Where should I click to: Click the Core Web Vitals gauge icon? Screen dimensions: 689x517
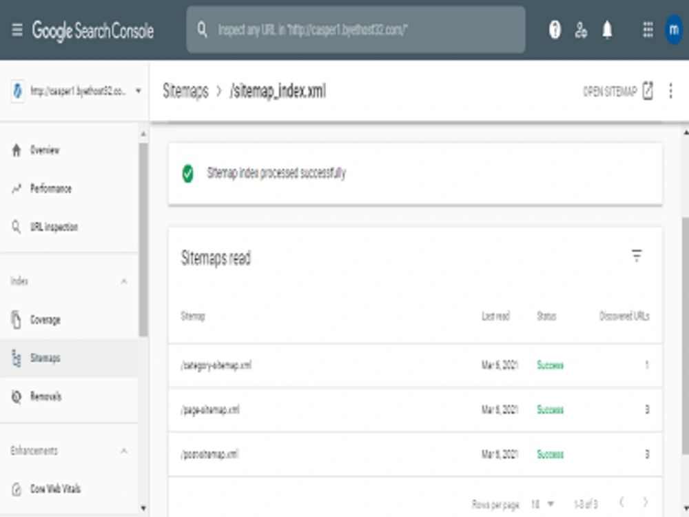tap(17, 489)
